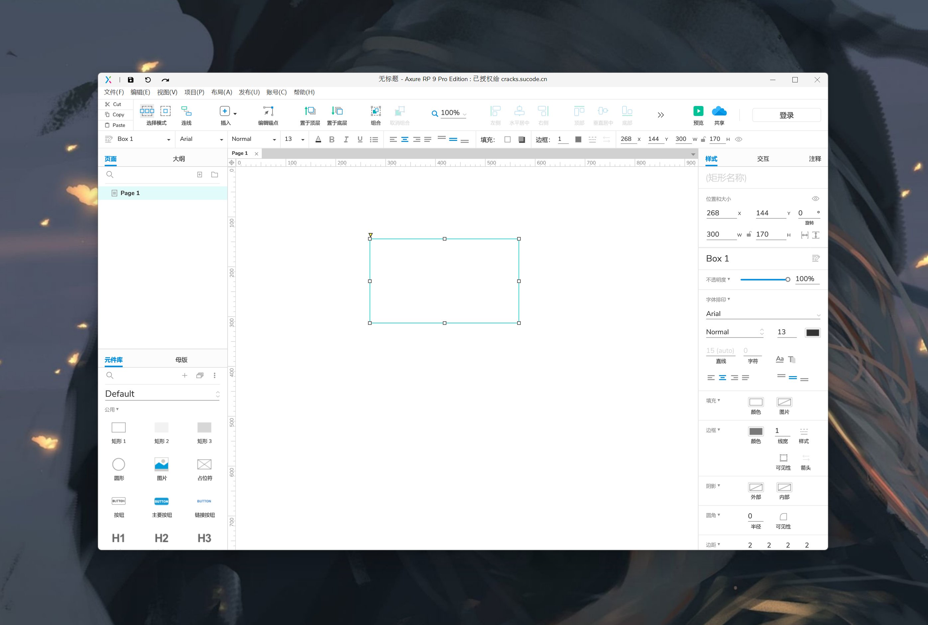Viewport: 928px width, 625px height.
Task: Insert bullet list from format bar
Action: [x=374, y=140]
